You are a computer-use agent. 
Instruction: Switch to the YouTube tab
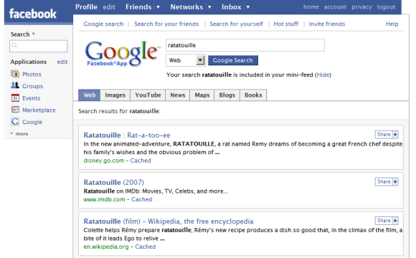click(148, 95)
